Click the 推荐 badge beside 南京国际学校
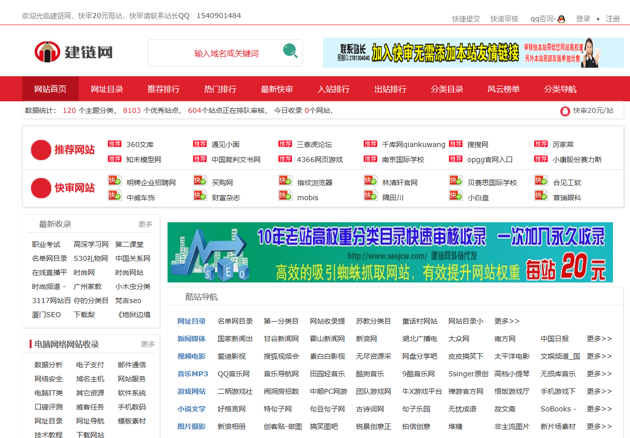This screenshot has height=438, width=630. click(x=370, y=159)
